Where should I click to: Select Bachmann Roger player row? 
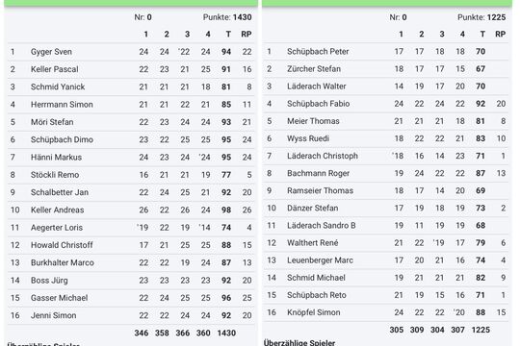click(x=386, y=173)
